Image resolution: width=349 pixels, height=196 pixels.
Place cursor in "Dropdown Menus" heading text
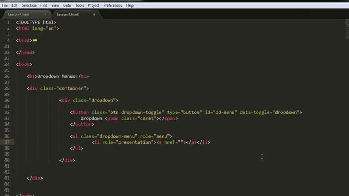pyautogui.click(x=56, y=76)
